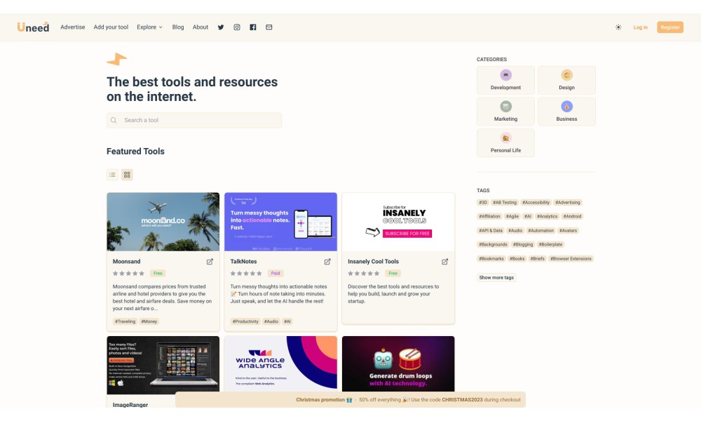Open the ImageRanger card image
Screen dimensions: 701x421
tap(163, 364)
